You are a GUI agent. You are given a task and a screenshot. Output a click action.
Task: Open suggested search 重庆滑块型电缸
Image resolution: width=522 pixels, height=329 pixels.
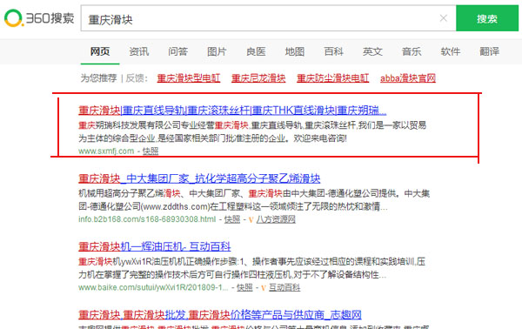[189, 78]
